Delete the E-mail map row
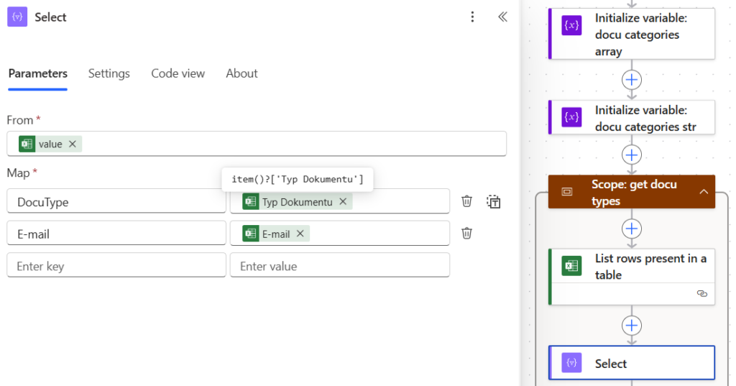The width and height of the screenshot is (736, 386). pyautogui.click(x=466, y=234)
